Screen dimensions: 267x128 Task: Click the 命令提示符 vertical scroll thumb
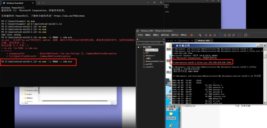pos(265,56)
